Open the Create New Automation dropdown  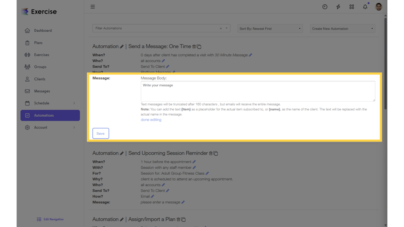tap(342, 28)
